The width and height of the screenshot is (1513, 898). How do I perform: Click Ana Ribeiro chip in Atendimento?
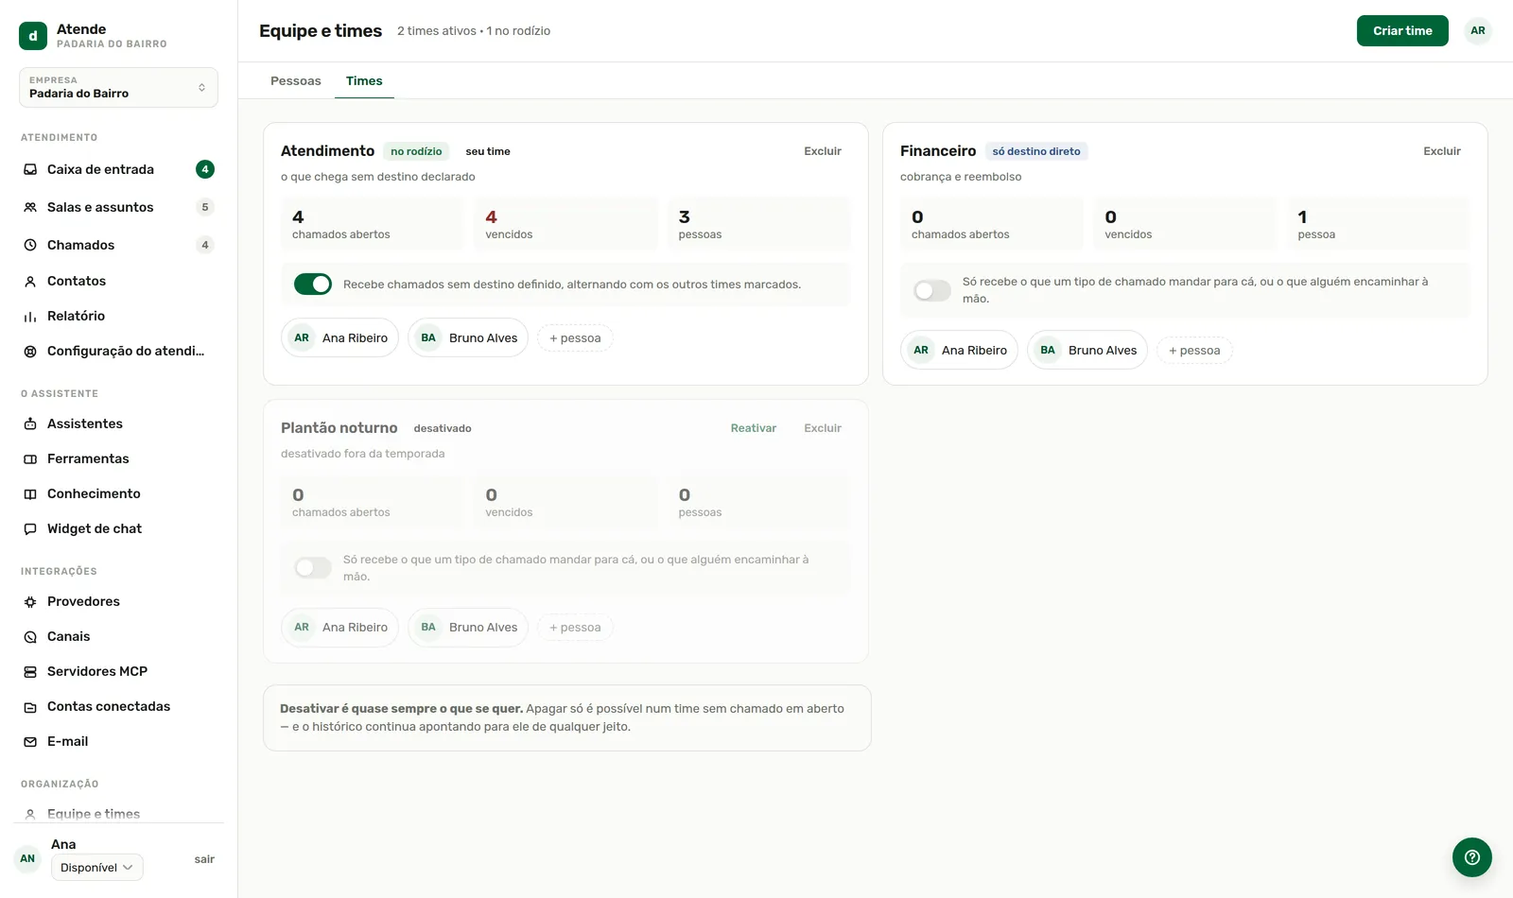[339, 337]
